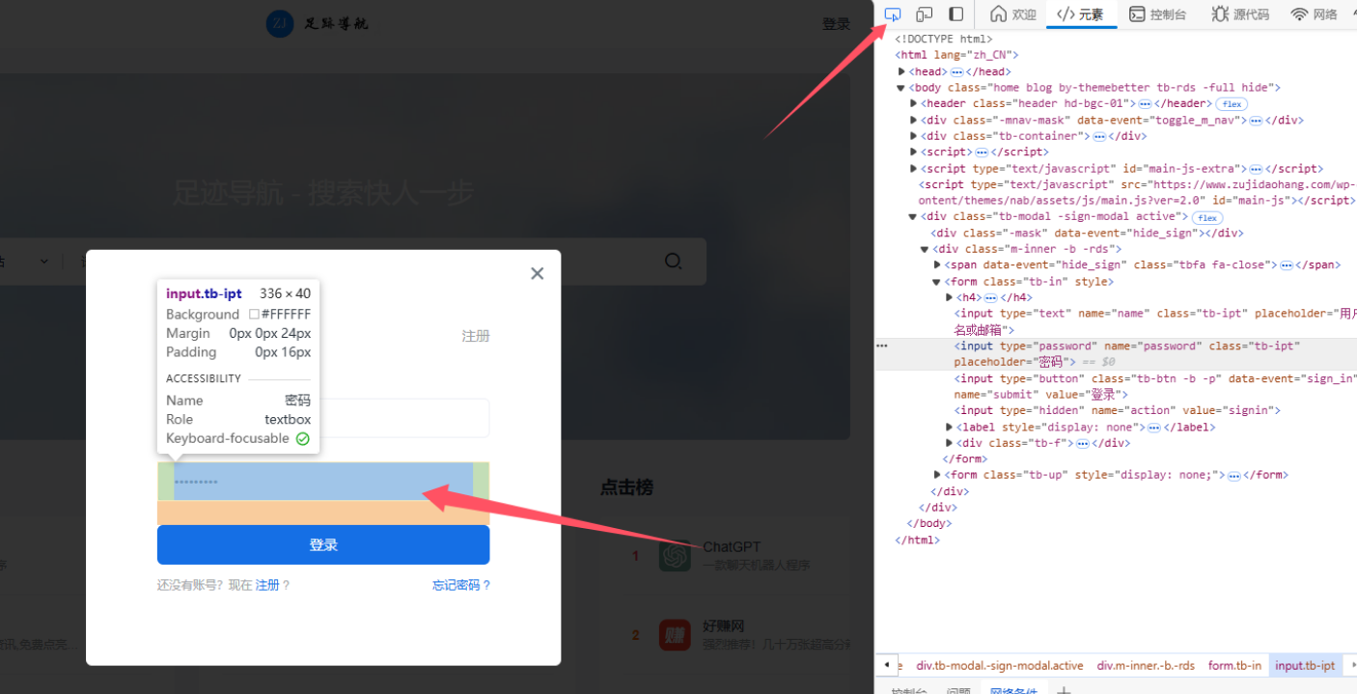Switch to the 元素 tab in DevTools
1357x694 pixels.
1081,14
